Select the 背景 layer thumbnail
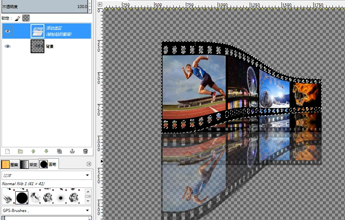 pyautogui.click(x=37, y=46)
